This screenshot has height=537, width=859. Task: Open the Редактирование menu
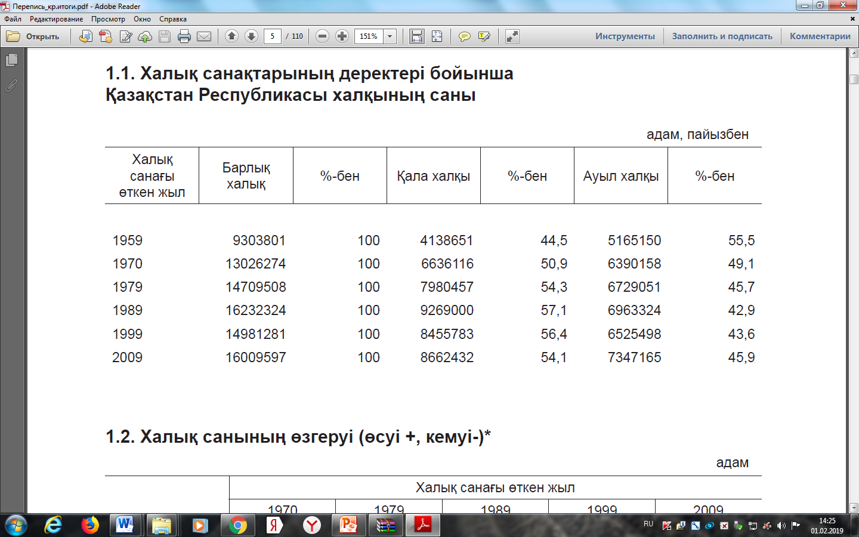(x=57, y=19)
